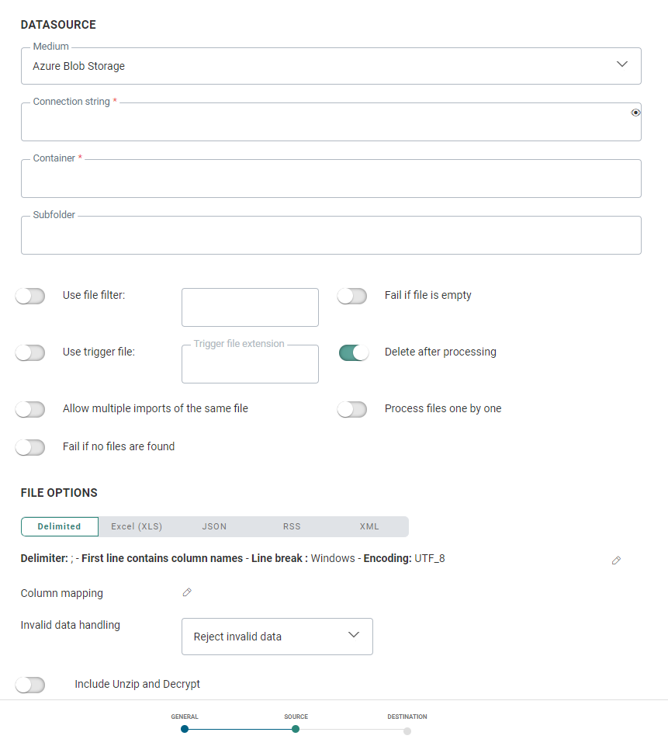The image size is (668, 753).
Task: Jump to the Destination step
Action: [407, 730]
